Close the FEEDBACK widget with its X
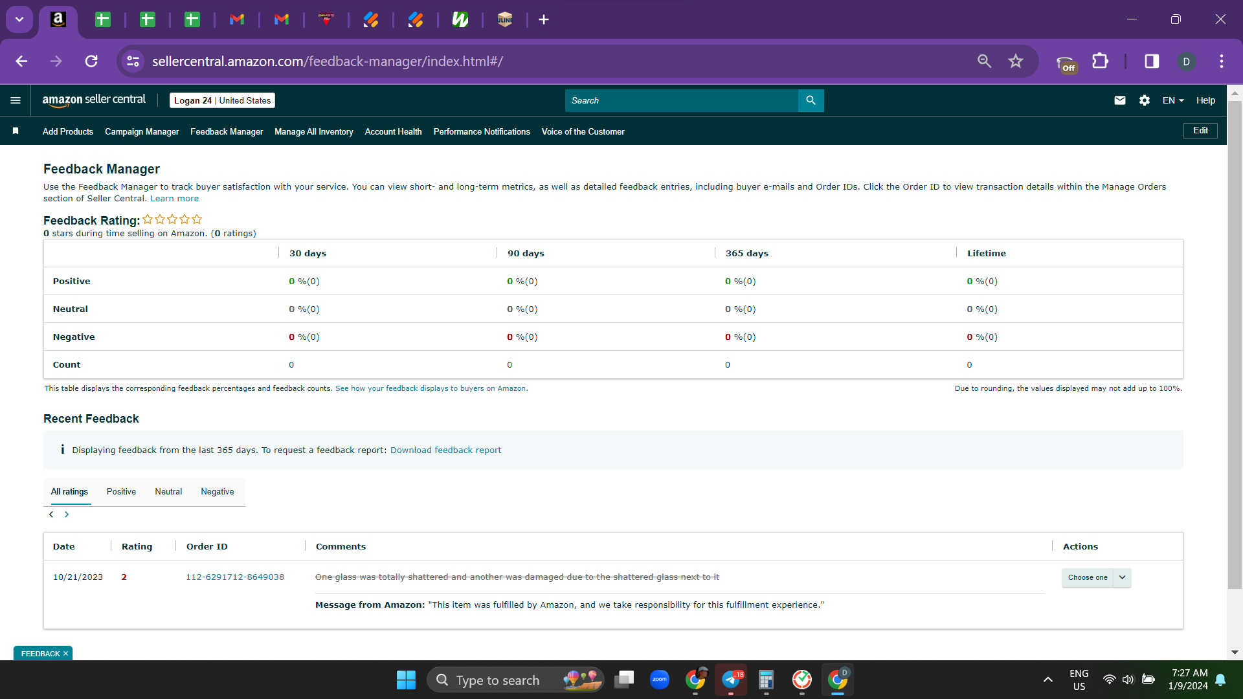Viewport: 1243px width, 699px height. click(x=65, y=654)
